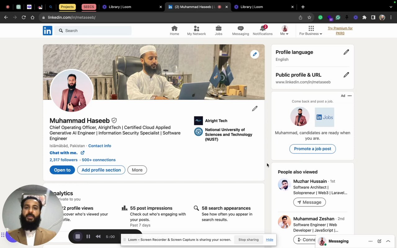Open Messaging panel options three dots
The width and height of the screenshot is (397, 248).
[370, 241]
